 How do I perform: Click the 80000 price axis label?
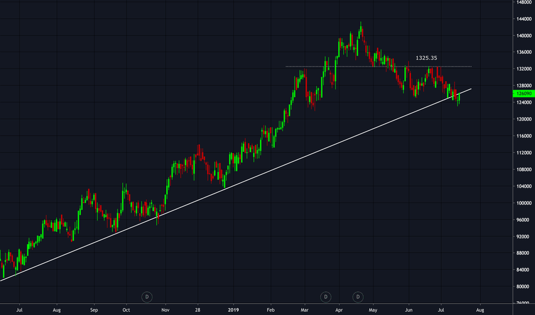pos(524,286)
